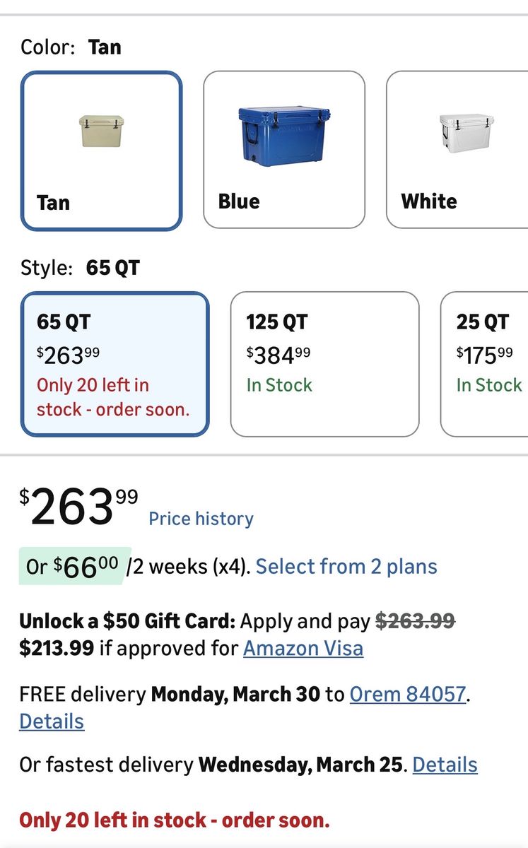
Task: Change delivery location via Orem 84057
Action: (408, 694)
